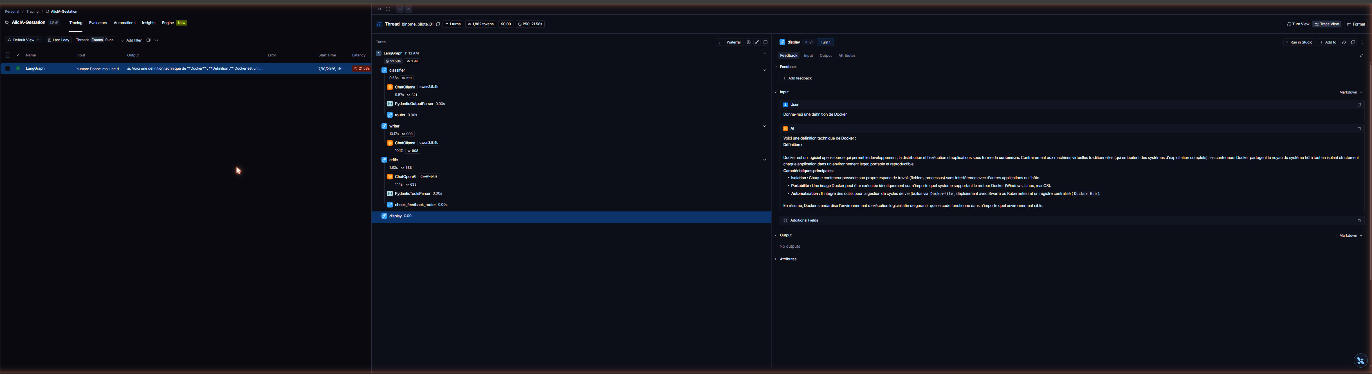Select the critic node in the trace tree
The image size is (1372, 374).
coord(393,160)
